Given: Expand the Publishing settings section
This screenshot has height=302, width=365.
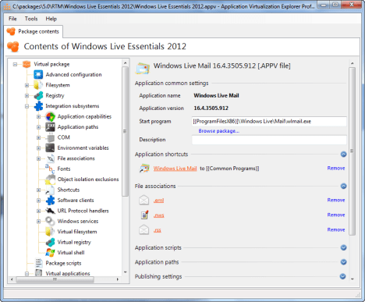Looking at the screenshot, I should 343,276.
